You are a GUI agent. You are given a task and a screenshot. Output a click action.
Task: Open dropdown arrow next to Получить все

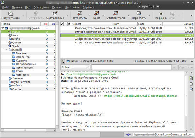[23, 15]
